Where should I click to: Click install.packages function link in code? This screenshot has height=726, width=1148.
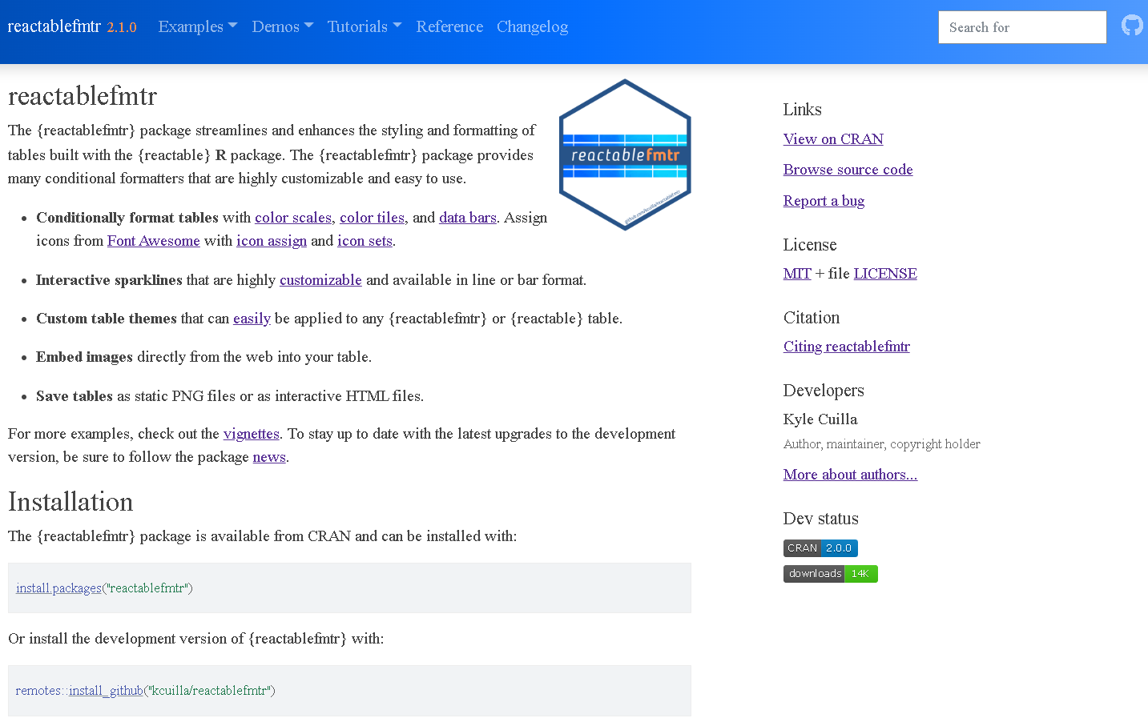[x=58, y=588]
